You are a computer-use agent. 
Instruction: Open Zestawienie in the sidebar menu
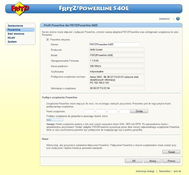15,26
